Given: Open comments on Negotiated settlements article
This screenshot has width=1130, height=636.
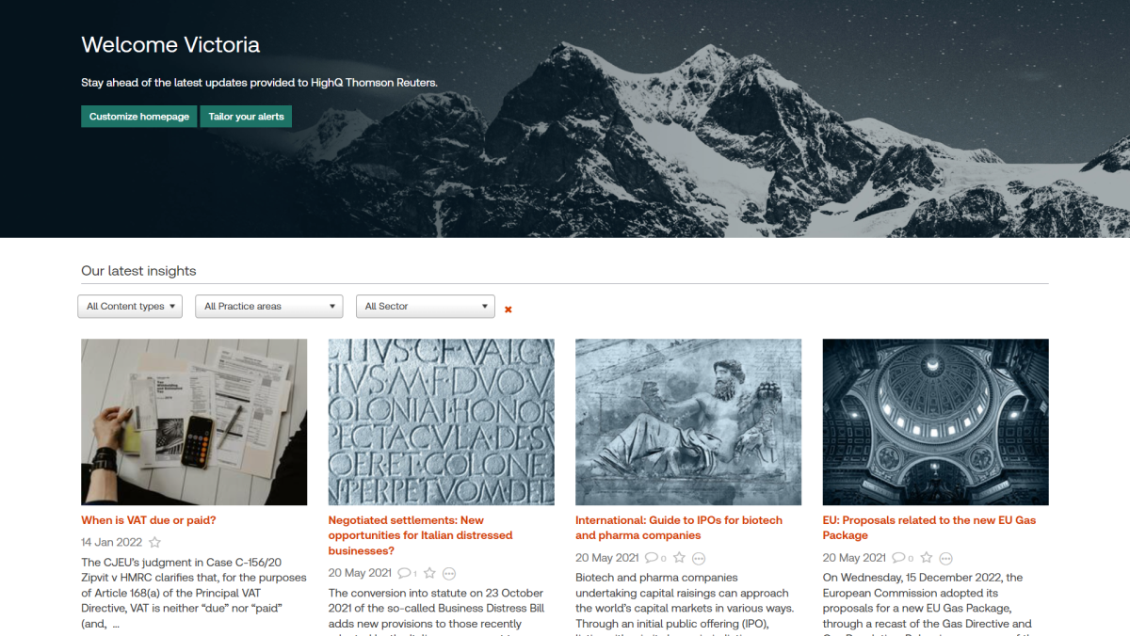Looking at the screenshot, I should coord(407,573).
